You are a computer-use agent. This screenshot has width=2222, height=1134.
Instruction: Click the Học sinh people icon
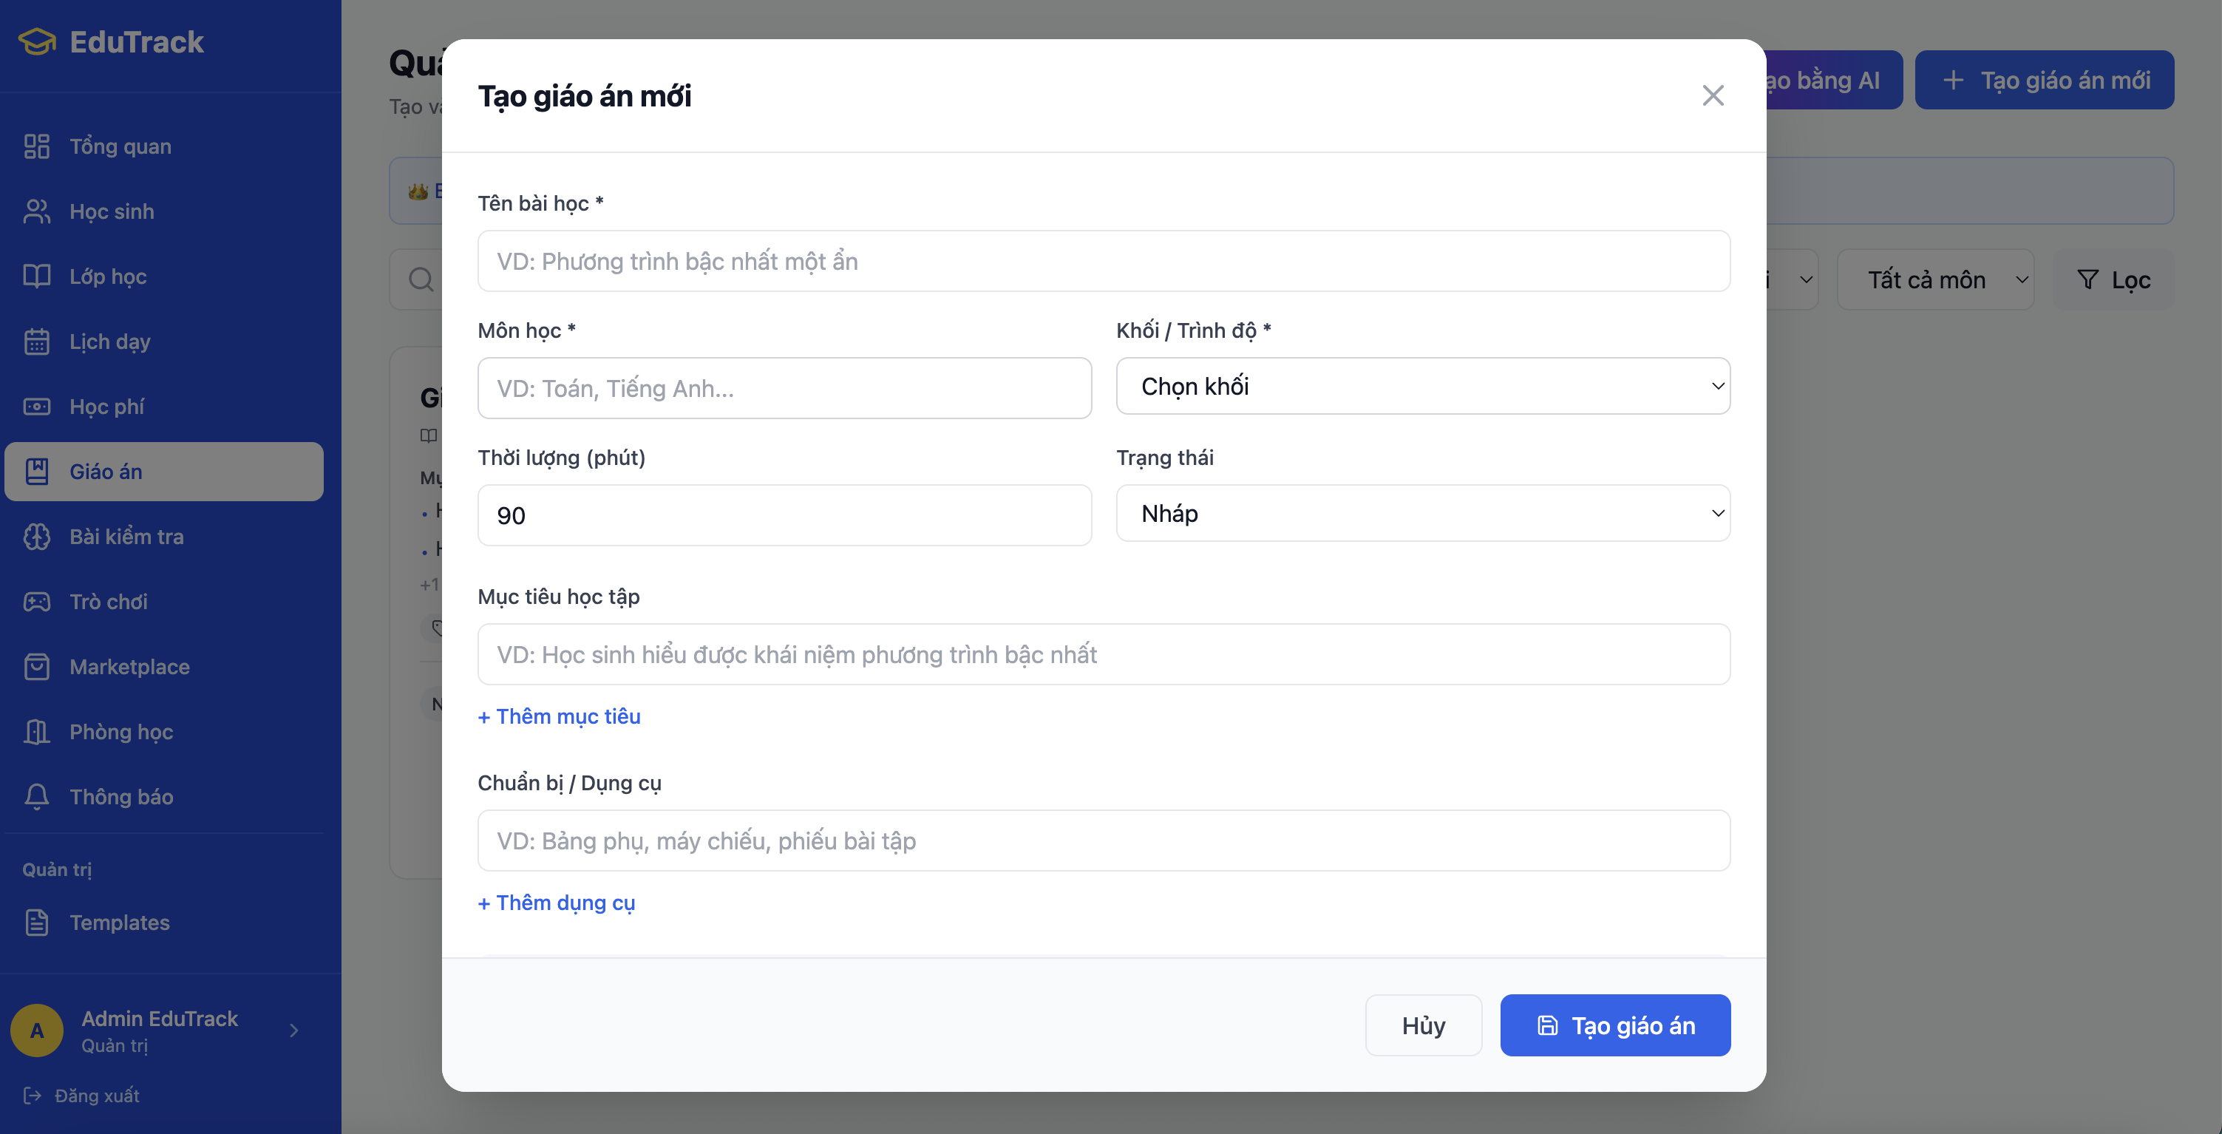(x=36, y=211)
